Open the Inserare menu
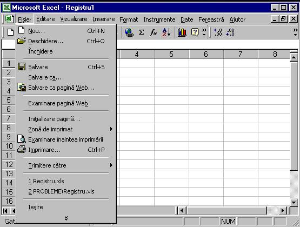The image size is (300, 227). tap(104, 19)
